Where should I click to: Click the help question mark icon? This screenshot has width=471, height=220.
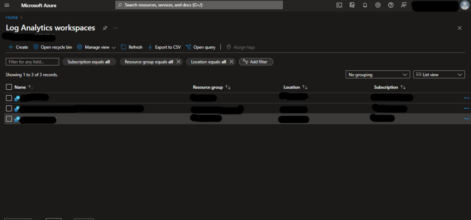pyautogui.click(x=391, y=5)
